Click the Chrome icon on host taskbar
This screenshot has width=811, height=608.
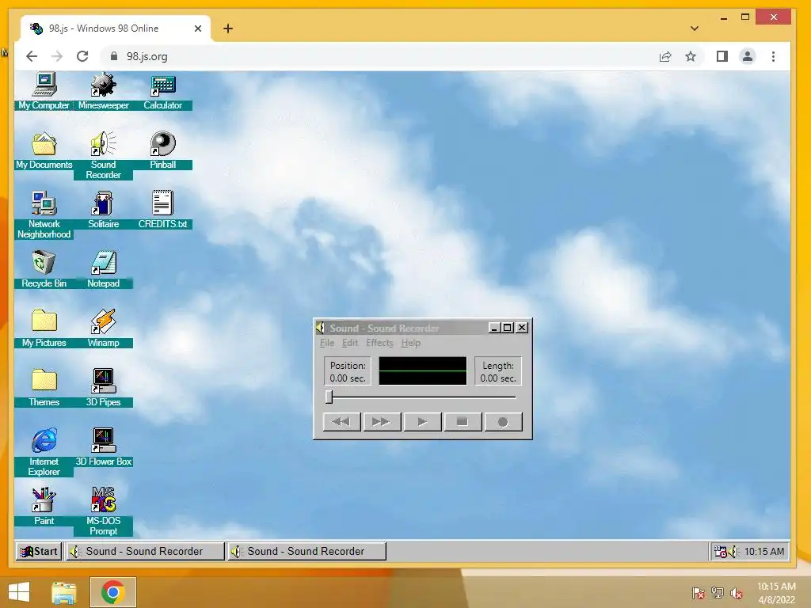(112, 592)
